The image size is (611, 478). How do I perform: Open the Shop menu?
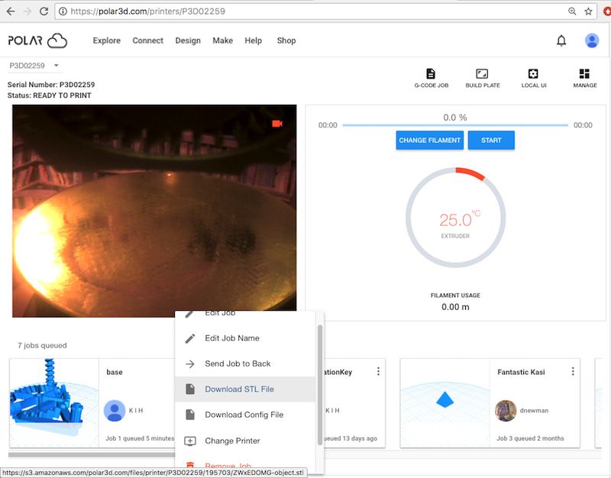pos(286,40)
